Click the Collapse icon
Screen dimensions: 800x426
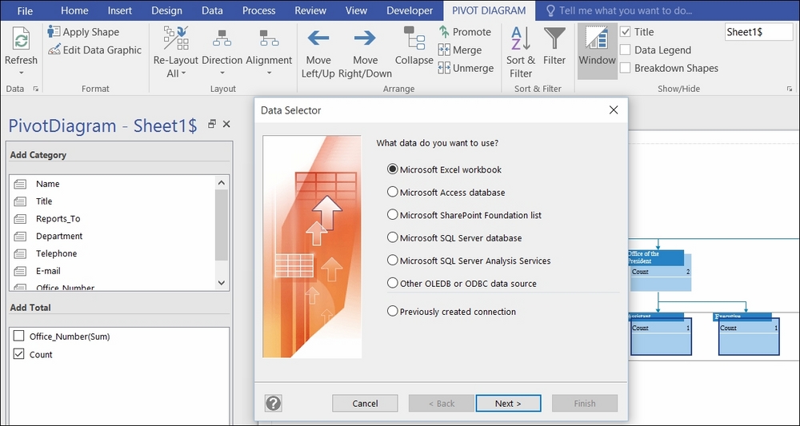click(414, 38)
